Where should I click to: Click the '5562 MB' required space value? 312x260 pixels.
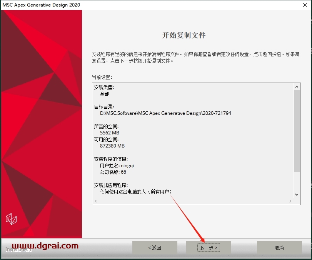[110, 132]
